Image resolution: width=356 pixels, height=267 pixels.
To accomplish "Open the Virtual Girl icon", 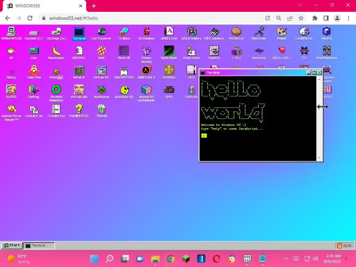I will [x=79, y=92].
